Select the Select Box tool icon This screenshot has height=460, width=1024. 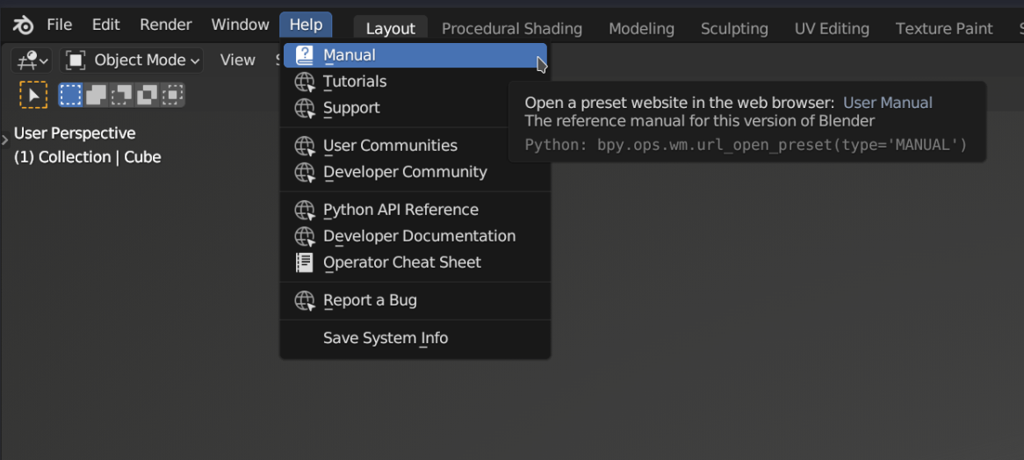pos(33,95)
